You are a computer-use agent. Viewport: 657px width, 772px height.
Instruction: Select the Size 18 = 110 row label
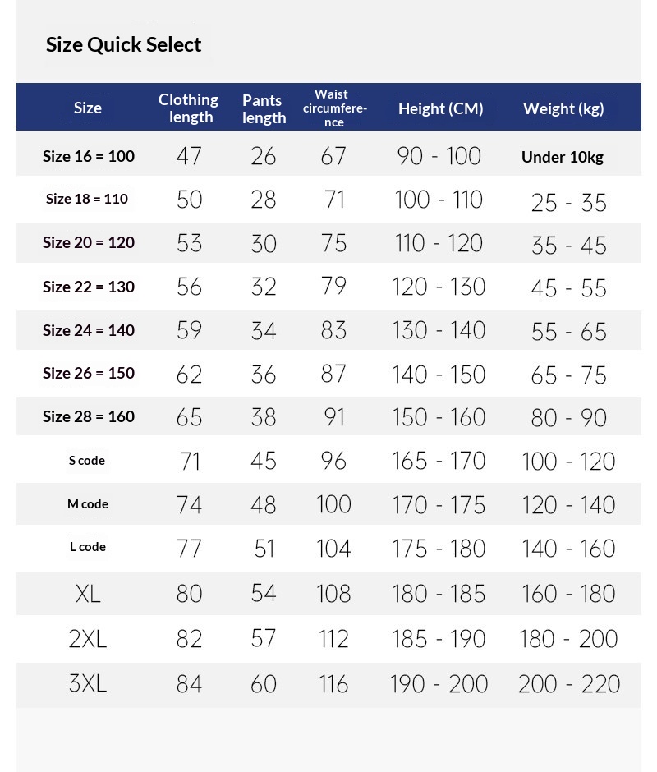(87, 199)
